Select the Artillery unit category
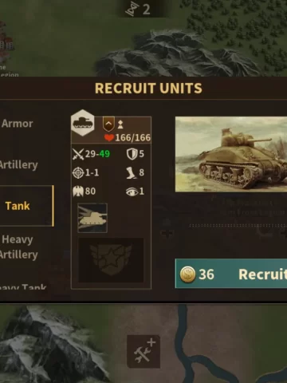 pyautogui.click(x=18, y=165)
